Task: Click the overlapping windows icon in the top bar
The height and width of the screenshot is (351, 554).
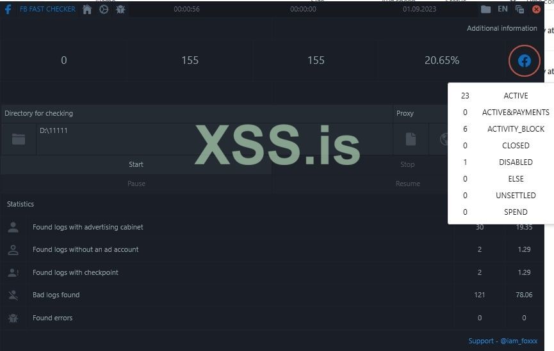Action: (x=519, y=10)
